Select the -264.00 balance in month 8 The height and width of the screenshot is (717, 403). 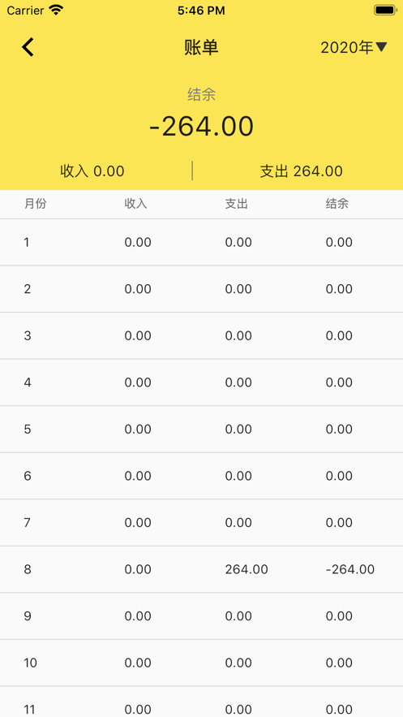[350, 569]
